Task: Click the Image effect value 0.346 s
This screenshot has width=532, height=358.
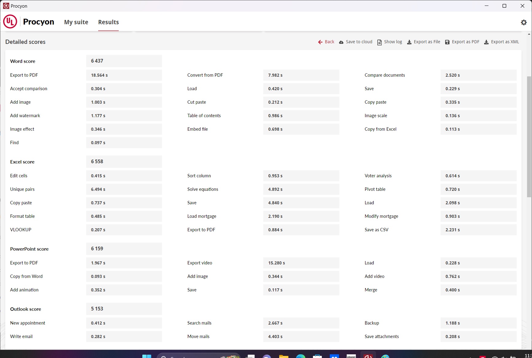Action: click(x=124, y=129)
